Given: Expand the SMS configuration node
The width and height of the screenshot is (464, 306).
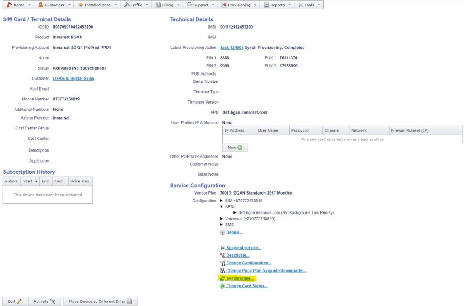Looking at the screenshot, I should [221, 225].
